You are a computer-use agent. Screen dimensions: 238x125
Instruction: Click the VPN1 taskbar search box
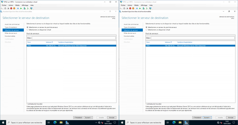pos(145,123)
